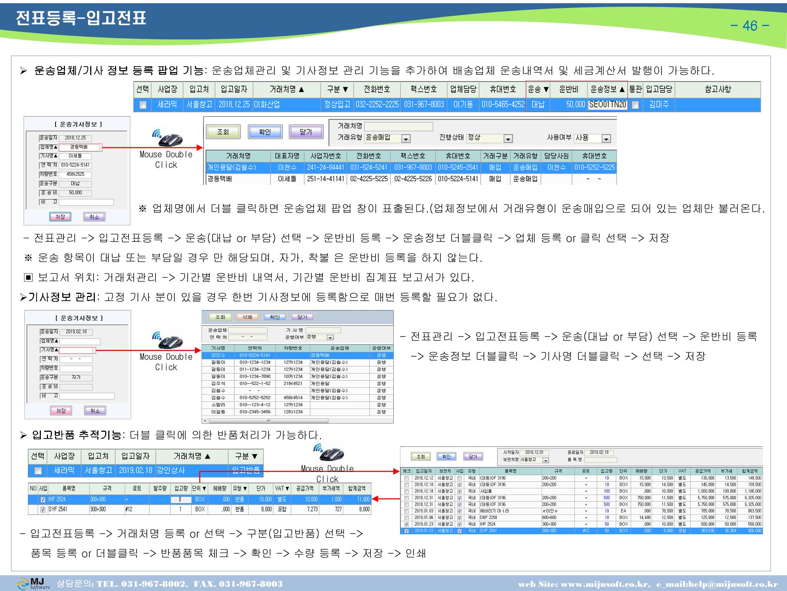Sort by 운송정보 ▲ column header
The image size is (787, 591).
[x=607, y=89]
